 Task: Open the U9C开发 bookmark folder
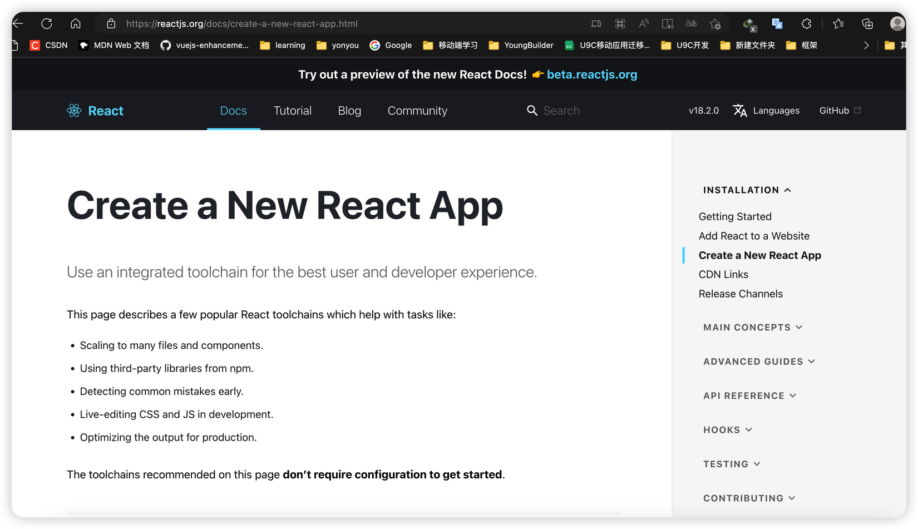[685, 45]
